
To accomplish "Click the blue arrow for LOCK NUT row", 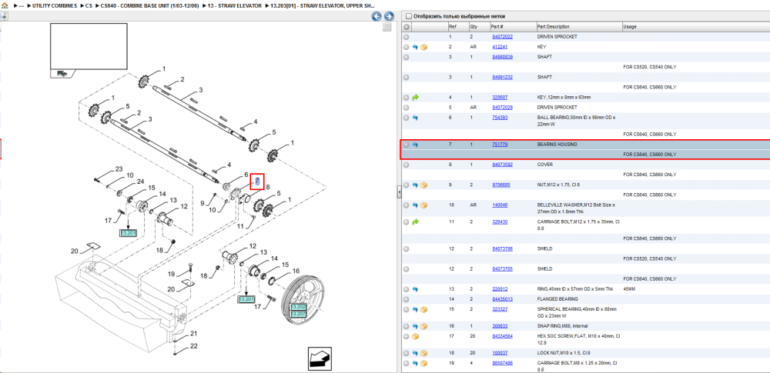I will 415,353.
